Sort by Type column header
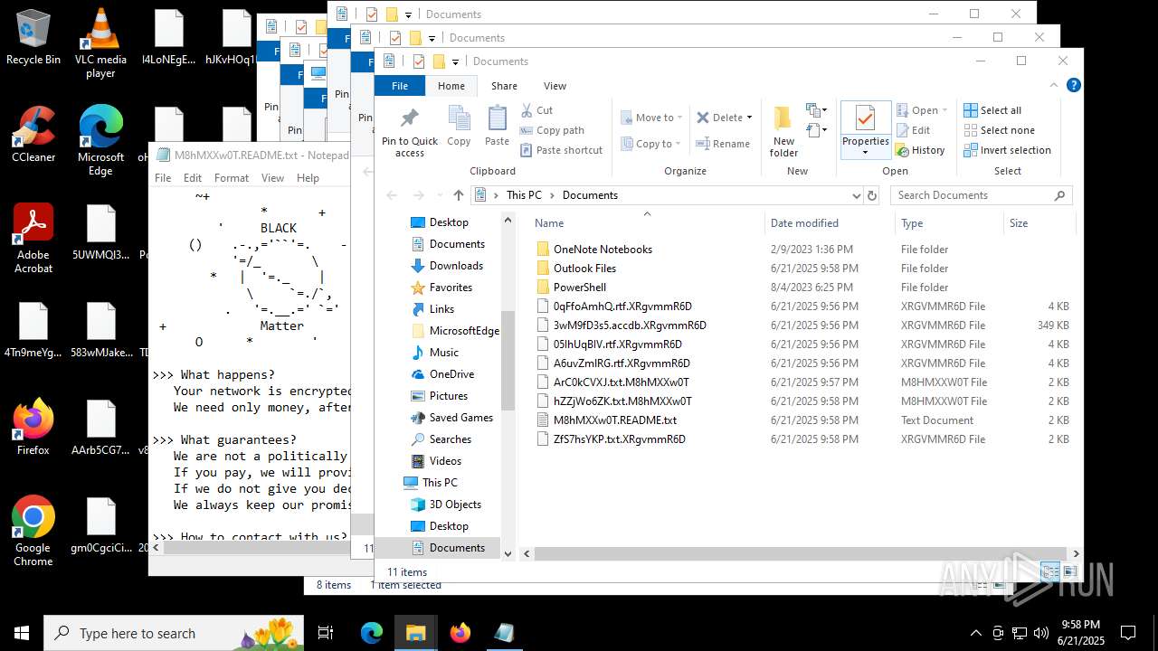Image resolution: width=1158 pixels, height=651 pixels. tap(949, 223)
